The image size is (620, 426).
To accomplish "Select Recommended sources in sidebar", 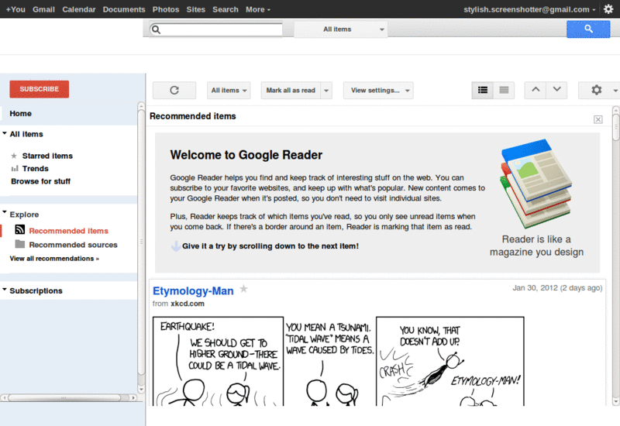I will [x=73, y=245].
